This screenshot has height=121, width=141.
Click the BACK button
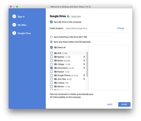point(110,104)
